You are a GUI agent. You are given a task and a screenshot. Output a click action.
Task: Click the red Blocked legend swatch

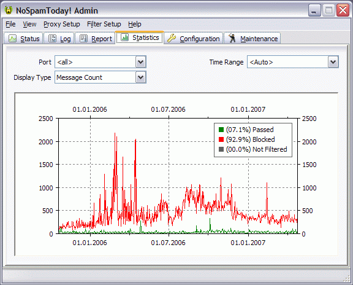[221, 139]
